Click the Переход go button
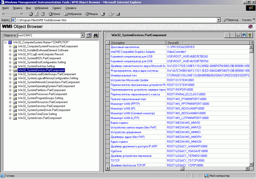The image size is (256, 179). point(231,20)
